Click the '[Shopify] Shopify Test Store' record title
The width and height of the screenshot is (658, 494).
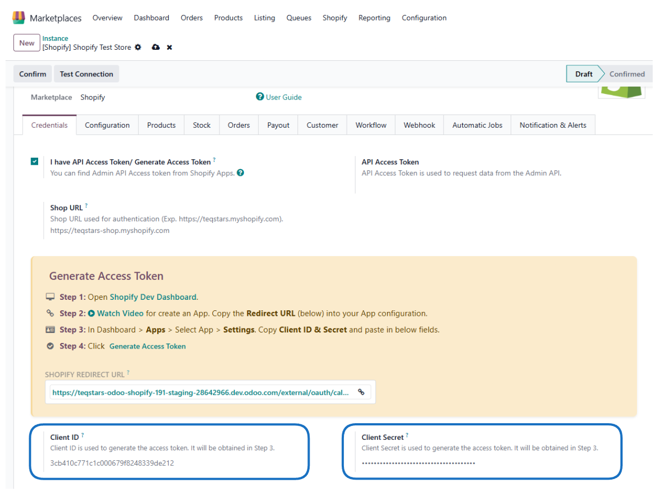87,48
